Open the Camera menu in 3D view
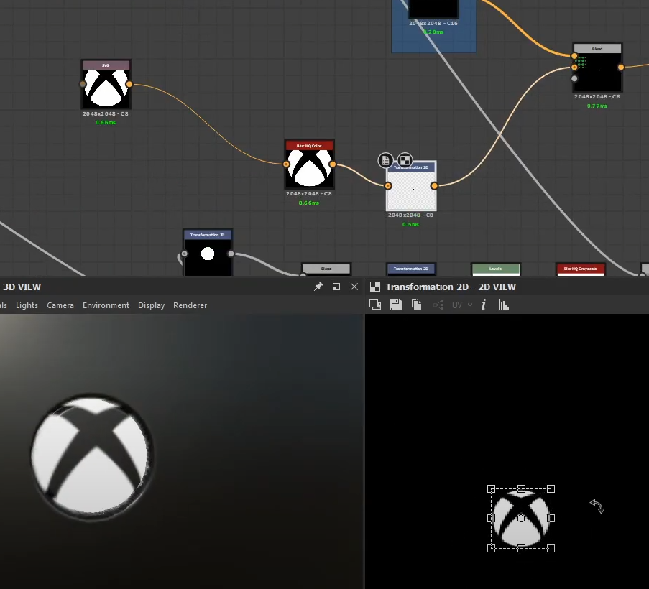 [60, 305]
